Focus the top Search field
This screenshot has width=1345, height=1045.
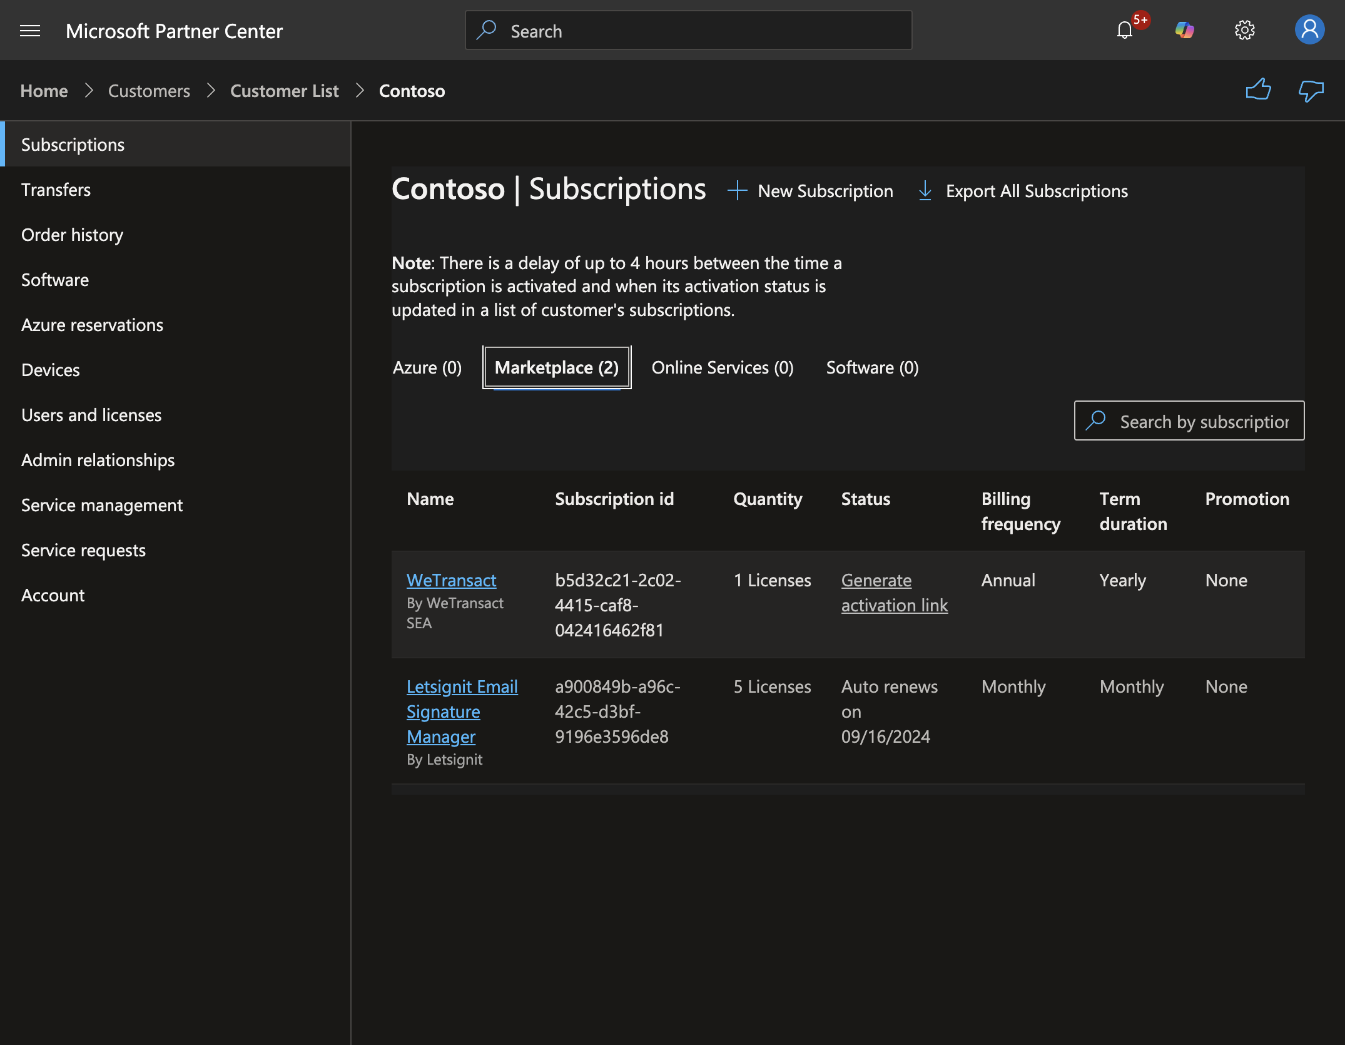click(688, 30)
